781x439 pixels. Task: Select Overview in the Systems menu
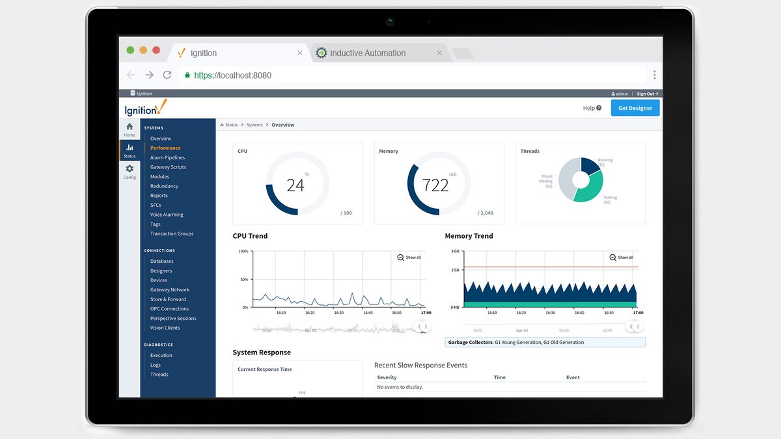[x=161, y=139]
